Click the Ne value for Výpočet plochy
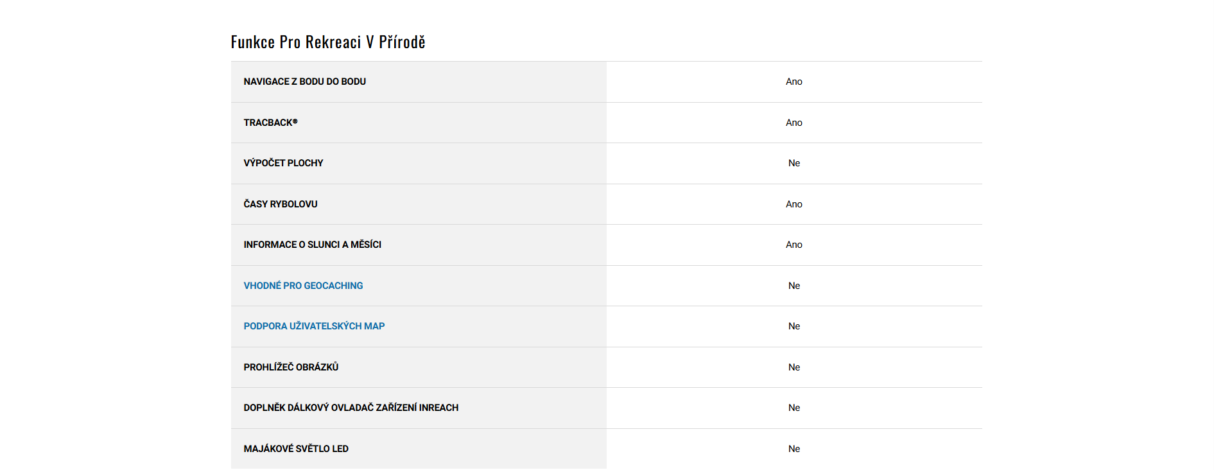The width and height of the screenshot is (1214, 470). 793,163
